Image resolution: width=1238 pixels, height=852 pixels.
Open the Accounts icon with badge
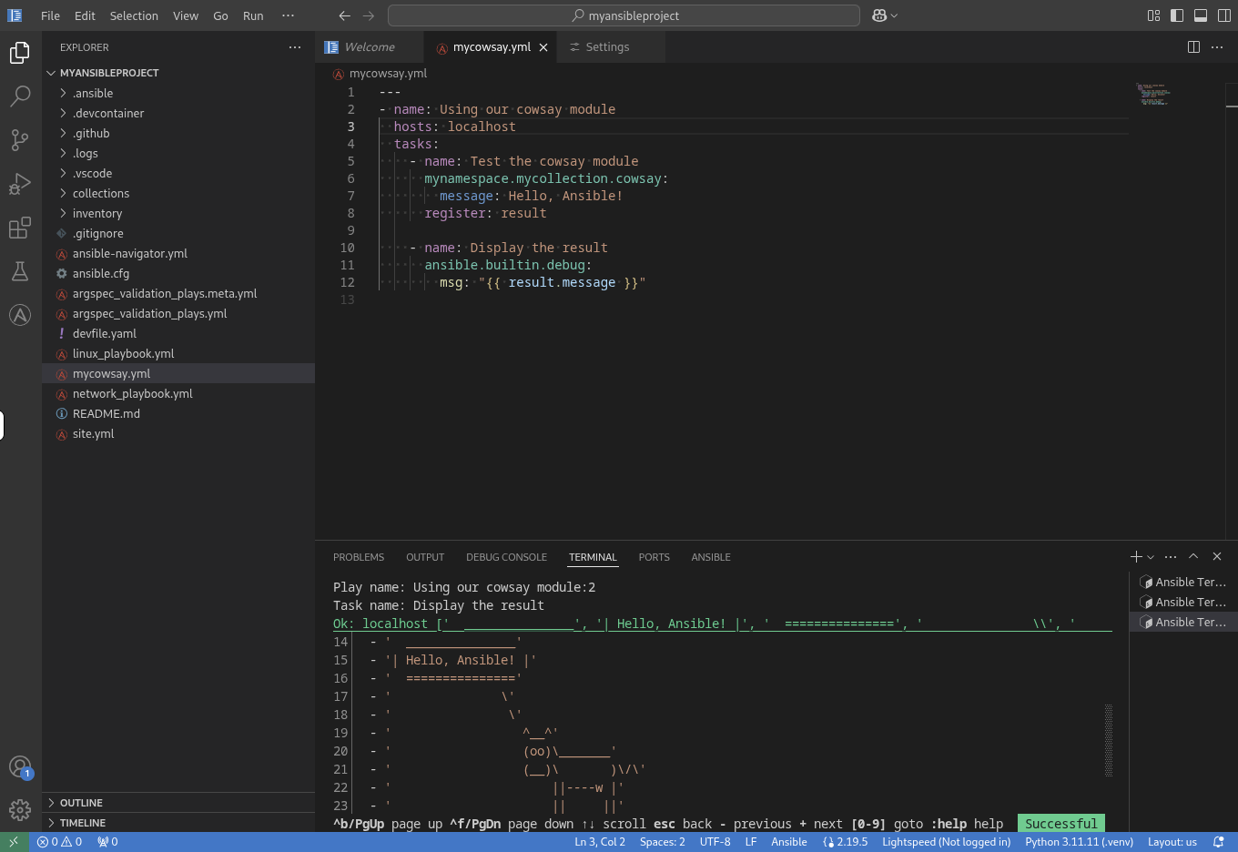pyautogui.click(x=20, y=767)
